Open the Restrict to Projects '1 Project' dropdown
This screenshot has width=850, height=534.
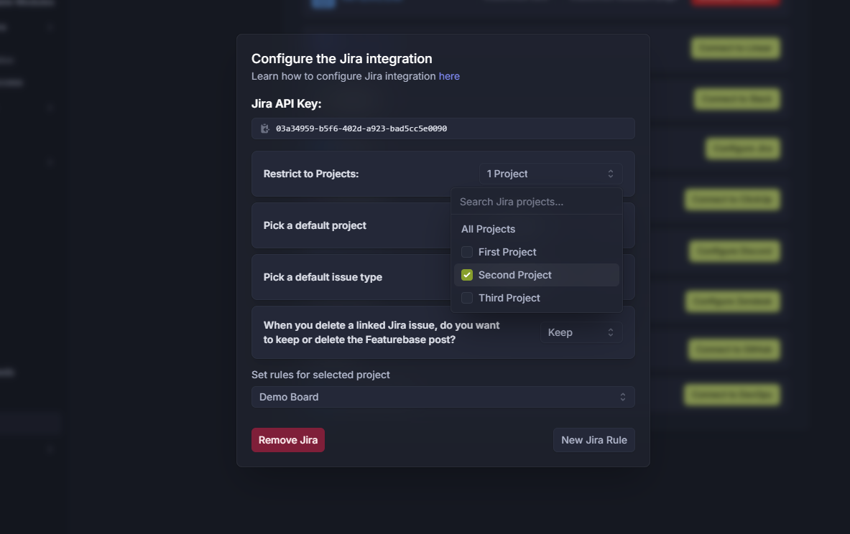tap(550, 174)
